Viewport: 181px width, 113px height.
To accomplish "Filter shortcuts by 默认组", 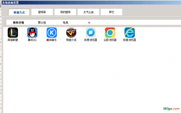I will click(x=42, y=23).
